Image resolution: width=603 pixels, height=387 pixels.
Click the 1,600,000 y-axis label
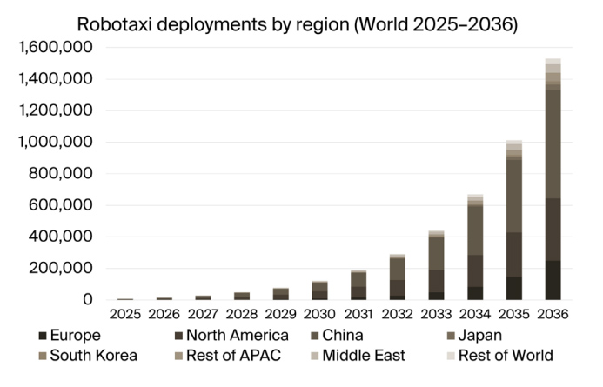[57, 47]
